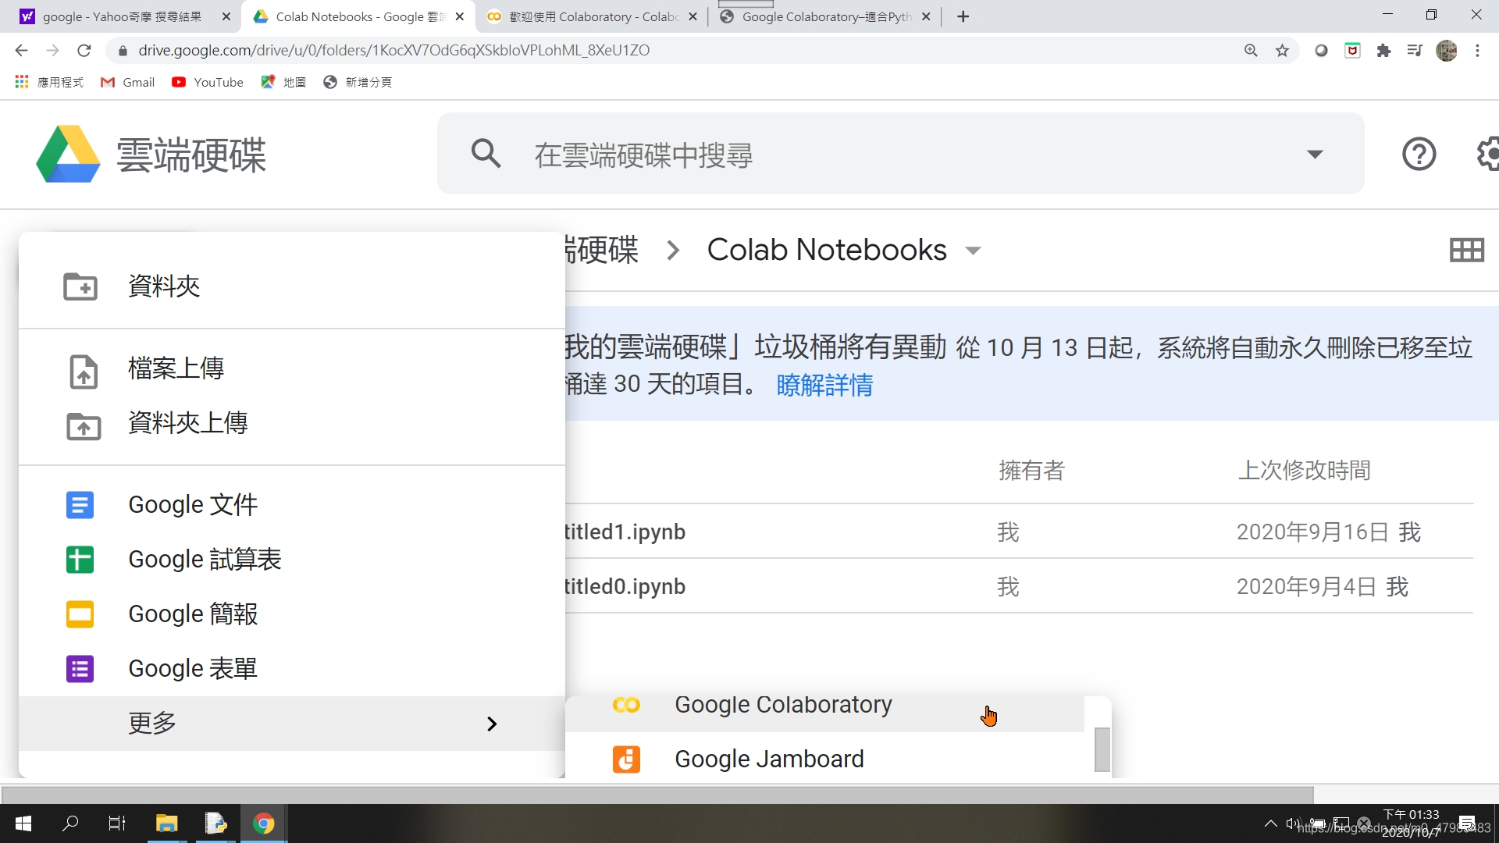The image size is (1499, 843).
Task: Click the Google Drive logo
Action: pos(69,154)
